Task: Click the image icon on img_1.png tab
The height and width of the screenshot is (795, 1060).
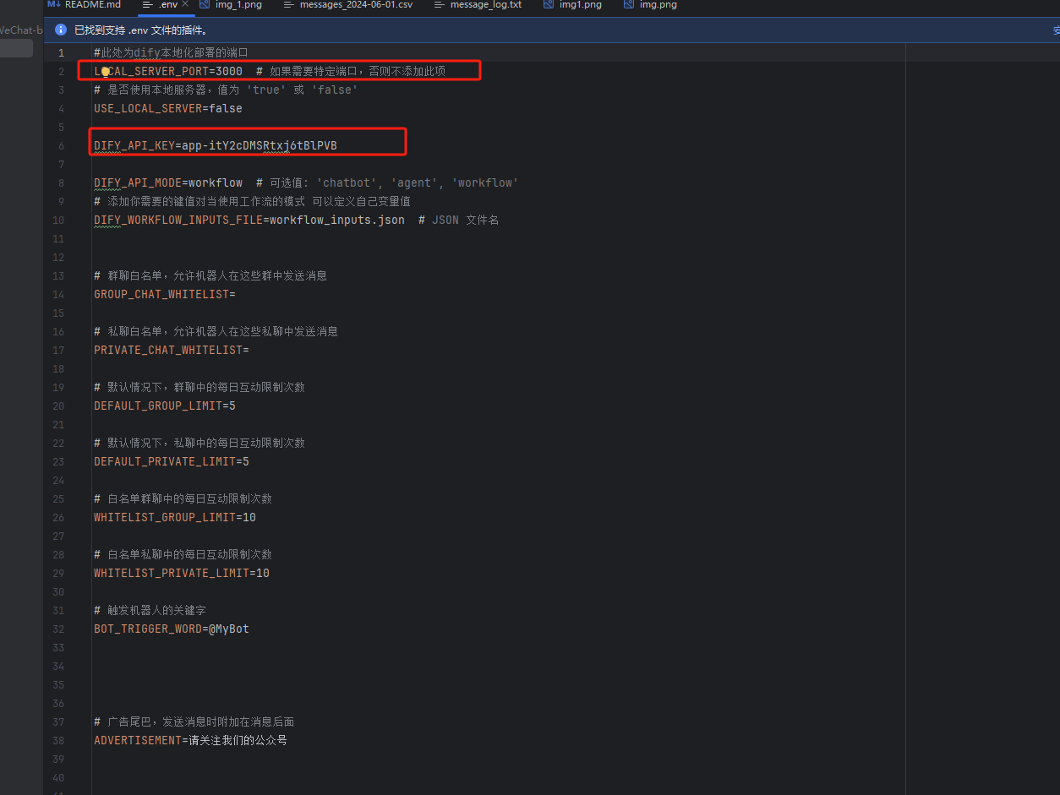Action: tap(205, 6)
